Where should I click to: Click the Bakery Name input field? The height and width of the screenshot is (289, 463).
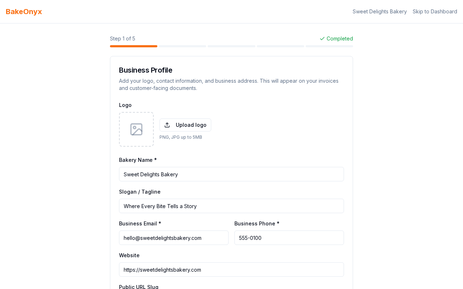point(231,174)
